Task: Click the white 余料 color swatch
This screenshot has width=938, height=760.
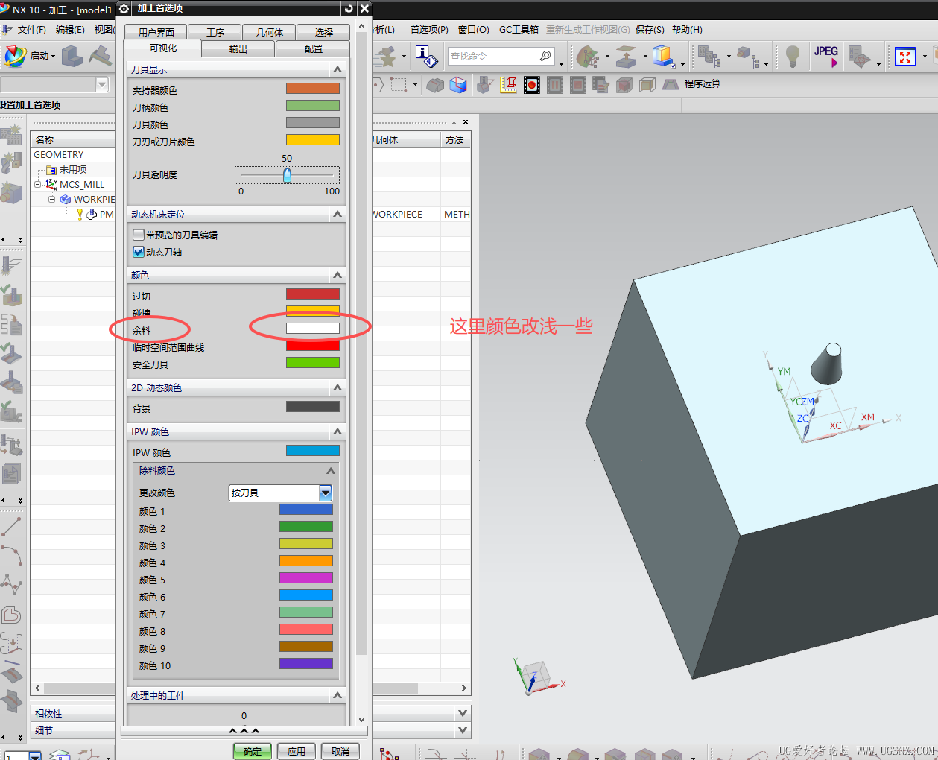Action: pyautogui.click(x=313, y=329)
